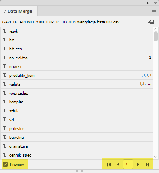The width and height of the screenshot is (159, 173).
Task: Toggle the Preview checkbox
Action: coord(5,164)
